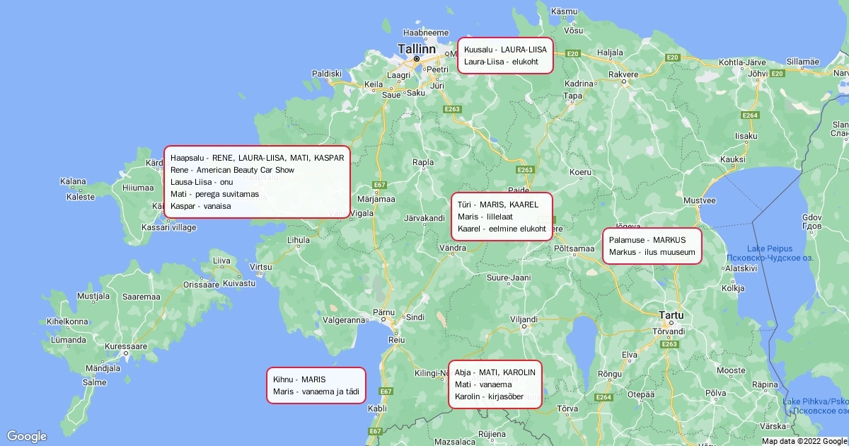The width and height of the screenshot is (849, 446).
Task: Click the E20 road shield beside Jõhvi
Action: point(778,74)
